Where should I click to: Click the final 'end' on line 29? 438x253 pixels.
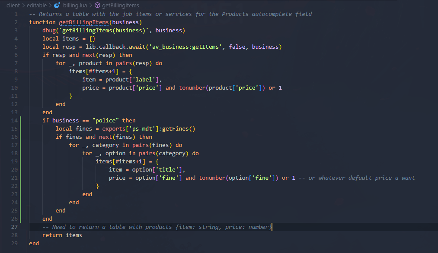[34, 243]
